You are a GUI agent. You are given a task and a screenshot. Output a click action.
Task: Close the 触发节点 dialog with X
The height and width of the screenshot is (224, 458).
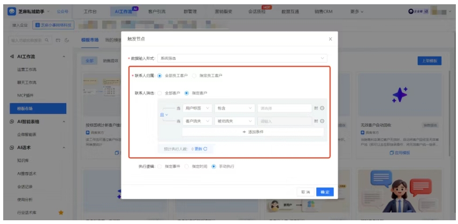coord(330,39)
